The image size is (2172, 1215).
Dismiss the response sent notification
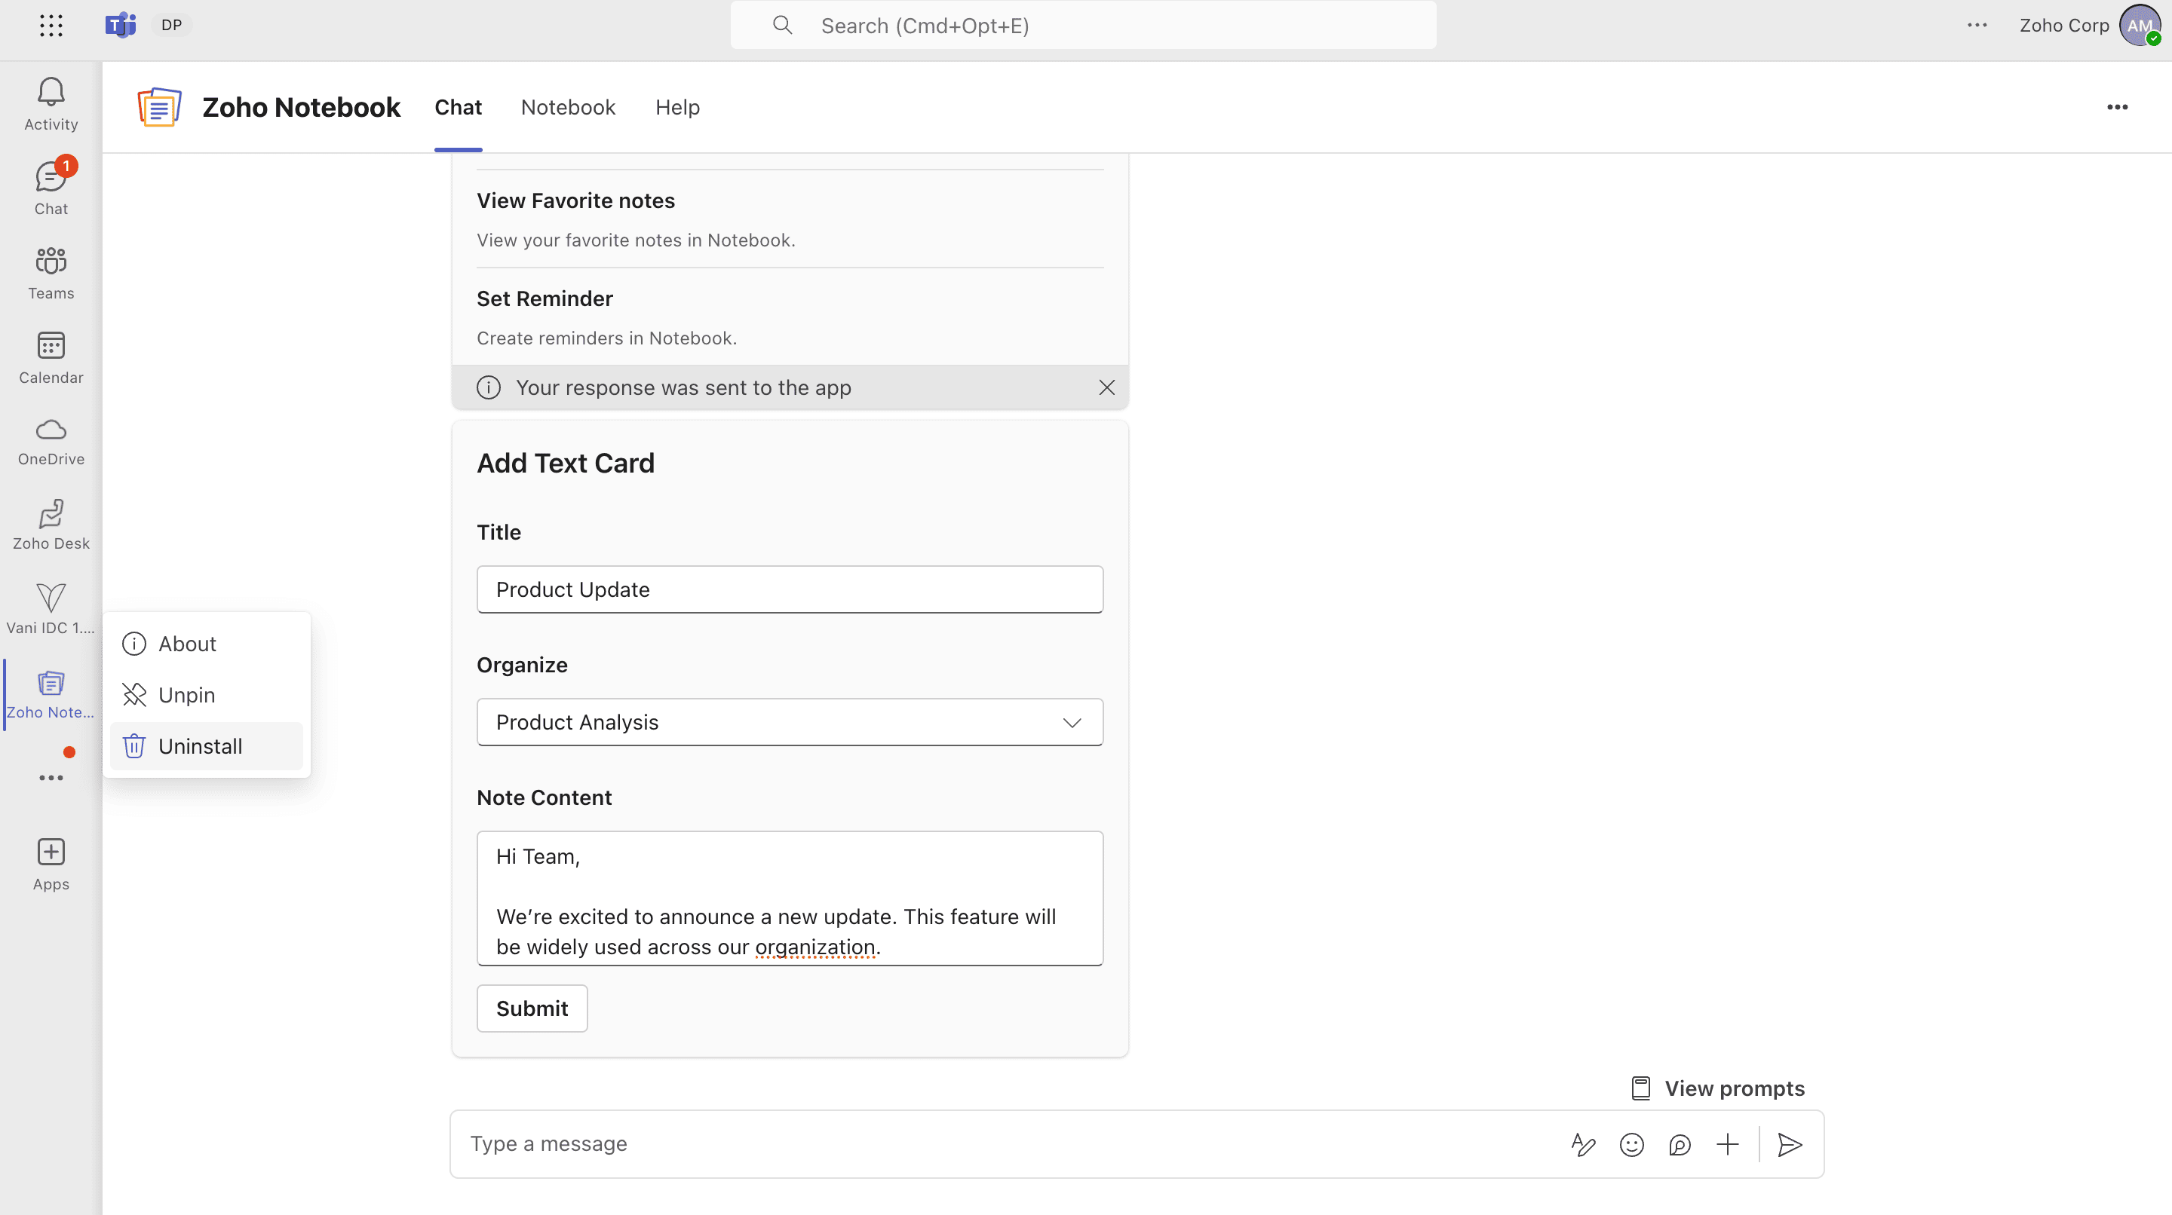tap(1106, 387)
